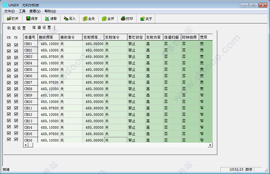Click the left arrow of horizontal scrollbar
Image resolution: width=270 pixels, height=174 pixels.
click(26, 145)
